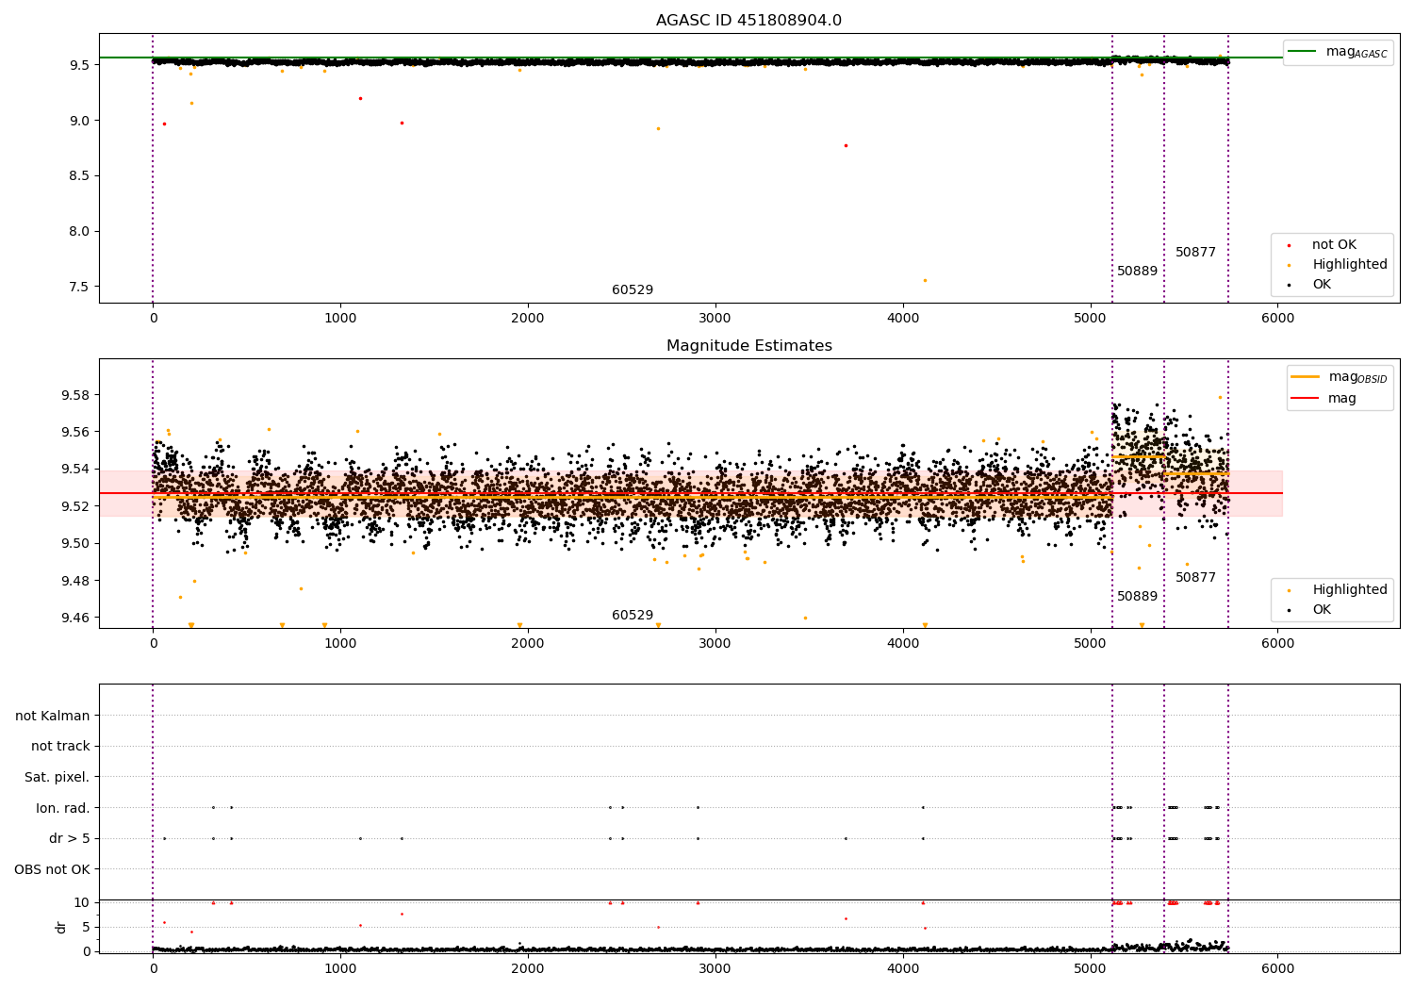Select the mag OBSID legend entry in middle plot

[x=1339, y=377]
